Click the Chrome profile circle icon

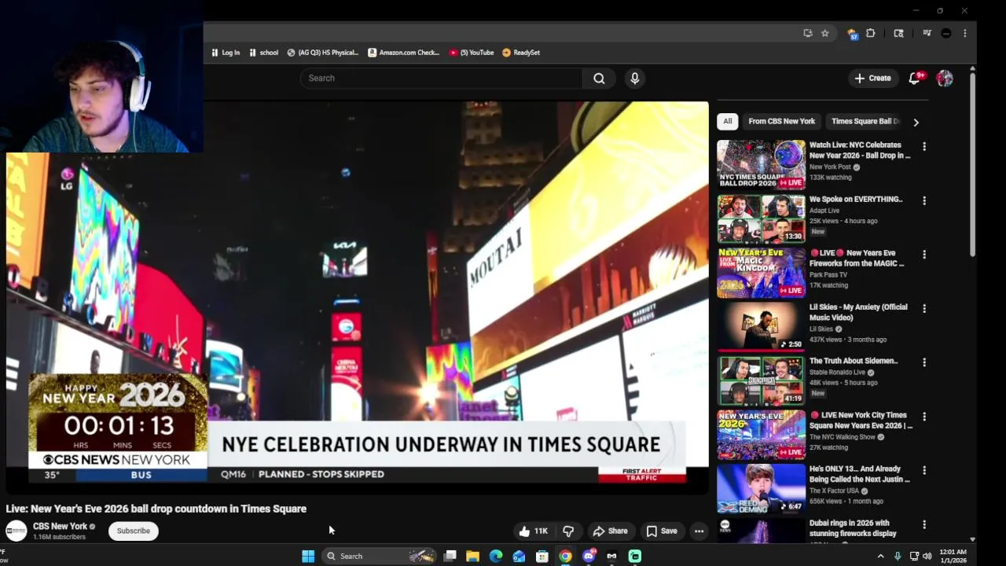pos(946,33)
